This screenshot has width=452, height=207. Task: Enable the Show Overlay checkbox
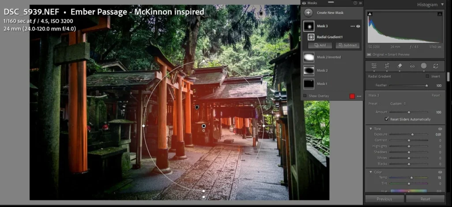coord(305,96)
